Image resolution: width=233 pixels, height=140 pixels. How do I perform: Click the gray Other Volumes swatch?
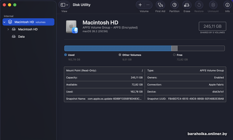120,55
